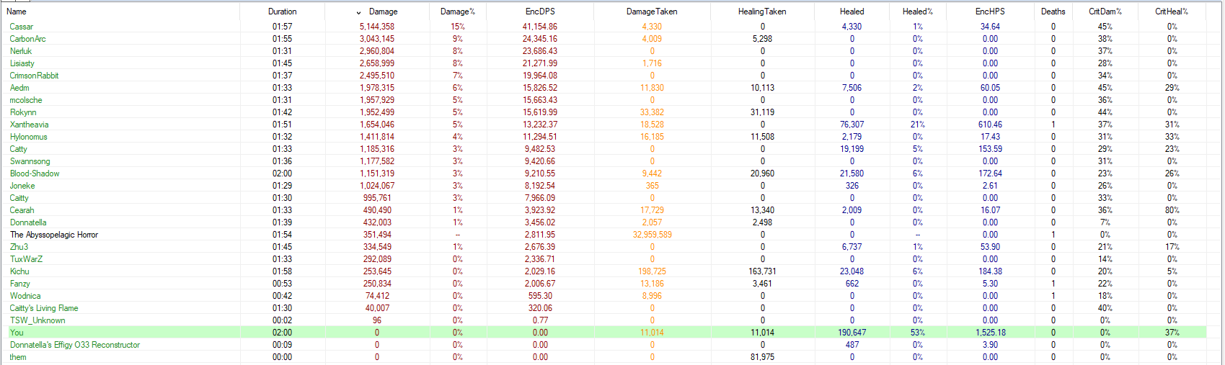The width and height of the screenshot is (1225, 365).
Task: Sort by the DamageTaken column
Action: tap(652, 12)
